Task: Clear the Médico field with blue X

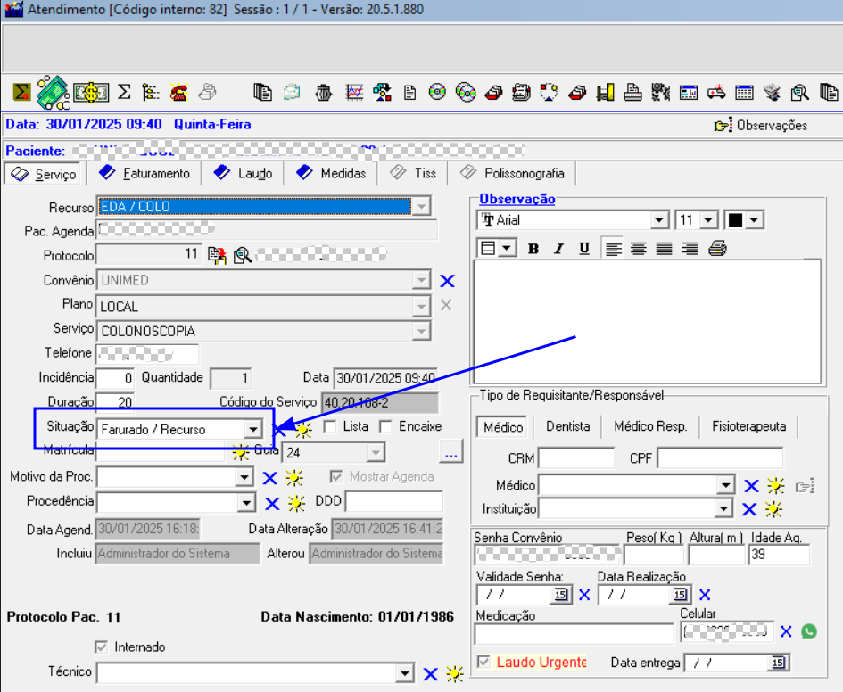Action: [x=751, y=486]
